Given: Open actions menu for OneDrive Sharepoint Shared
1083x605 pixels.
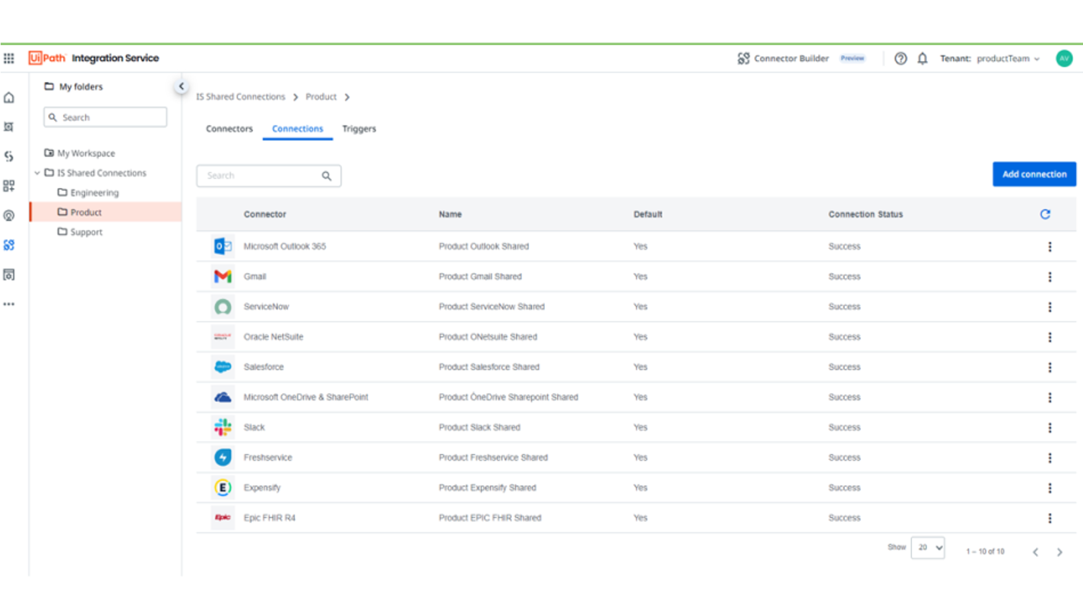Looking at the screenshot, I should tap(1050, 398).
